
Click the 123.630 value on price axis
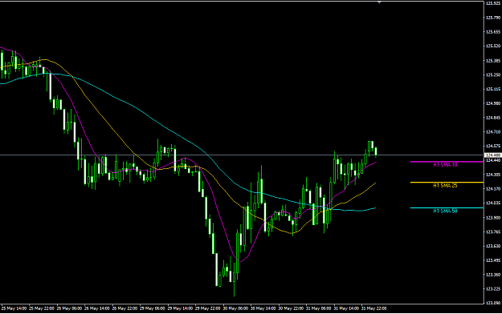coord(493,246)
